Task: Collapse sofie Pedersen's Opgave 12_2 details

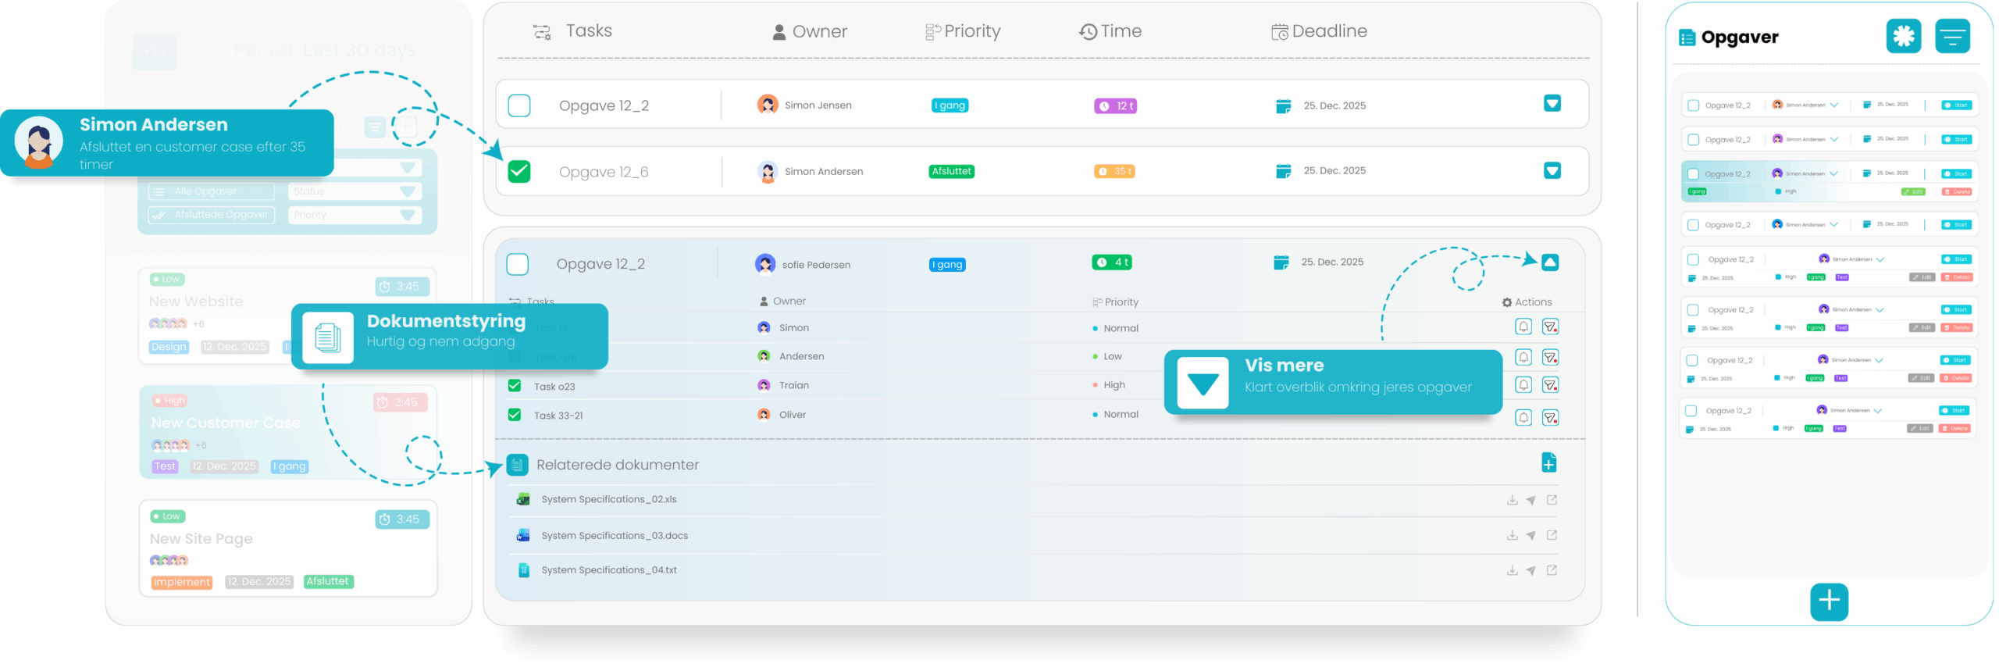Action: click(x=1550, y=262)
